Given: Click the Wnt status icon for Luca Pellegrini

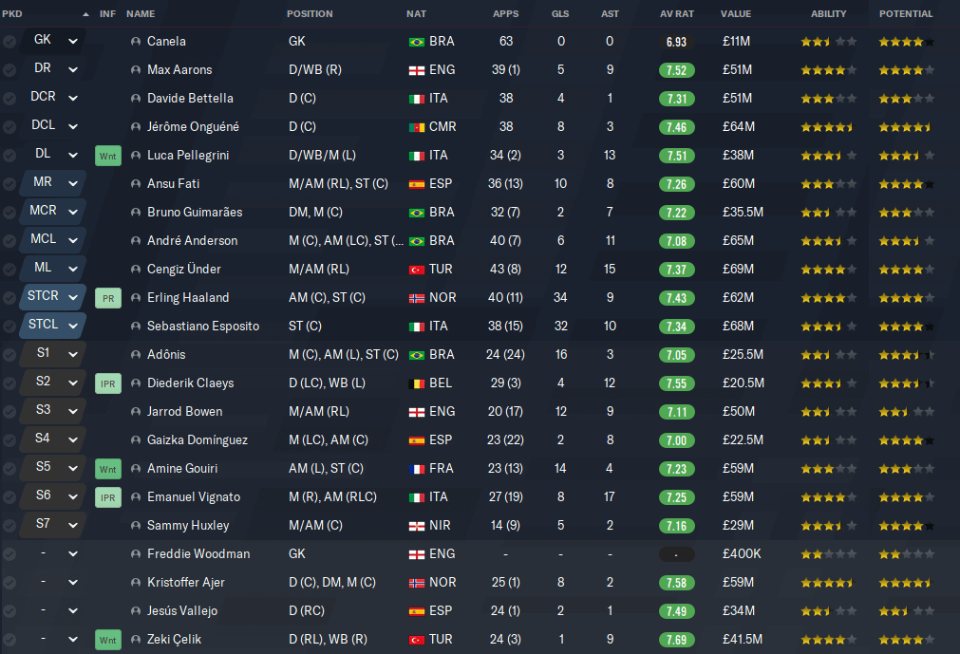Looking at the screenshot, I should (107, 156).
